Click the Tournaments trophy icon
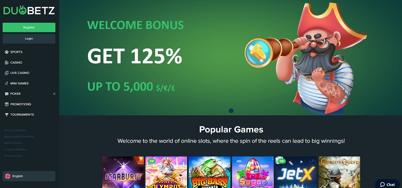This screenshot has height=188, width=402. [x=7, y=115]
